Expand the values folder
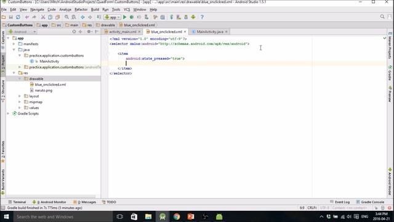The width and height of the screenshot is (394, 222). tap(20, 108)
